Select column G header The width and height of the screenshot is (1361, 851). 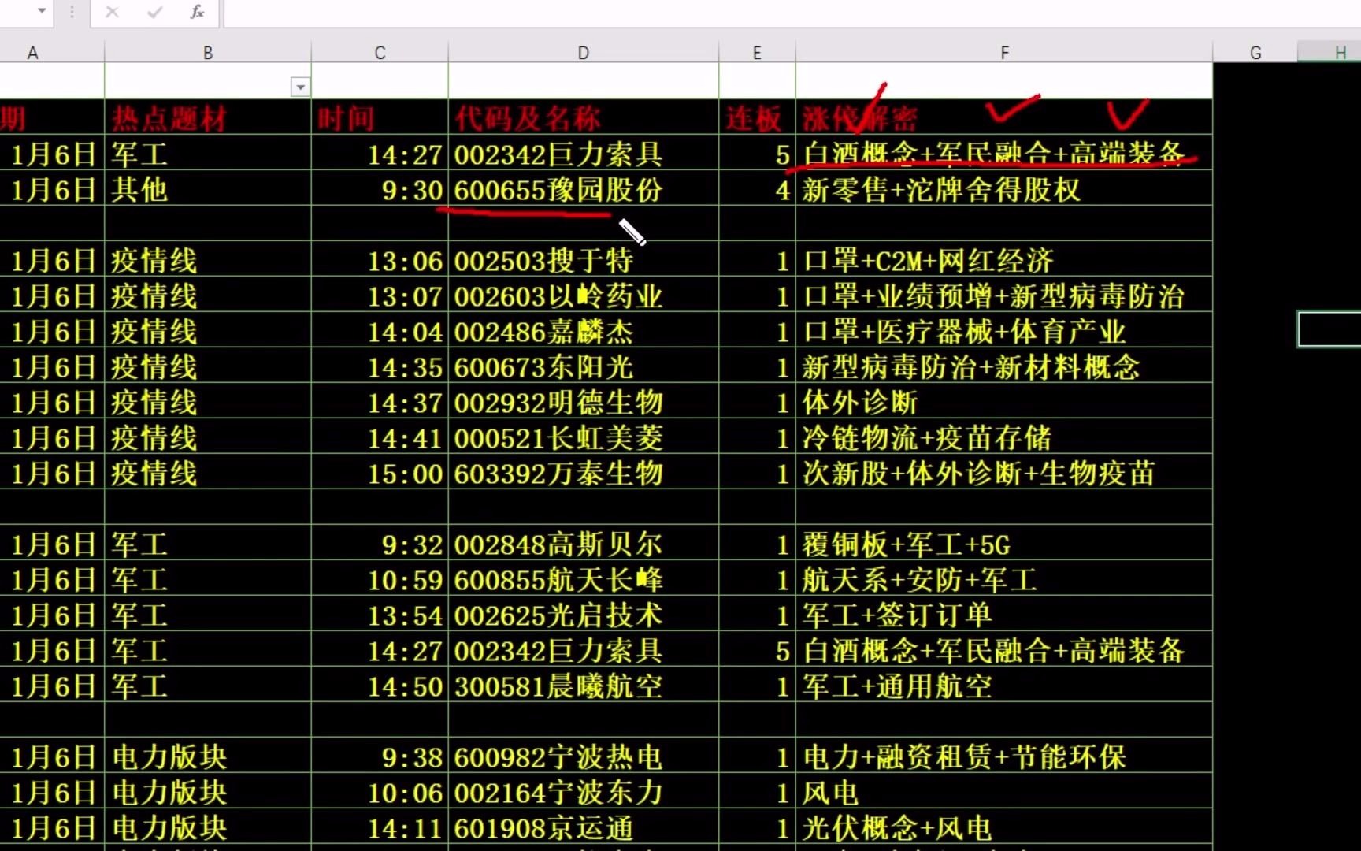click(x=1255, y=53)
